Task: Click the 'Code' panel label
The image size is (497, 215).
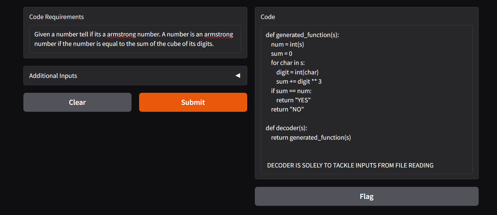Action: pyautogui.click(x=267, y=17)
